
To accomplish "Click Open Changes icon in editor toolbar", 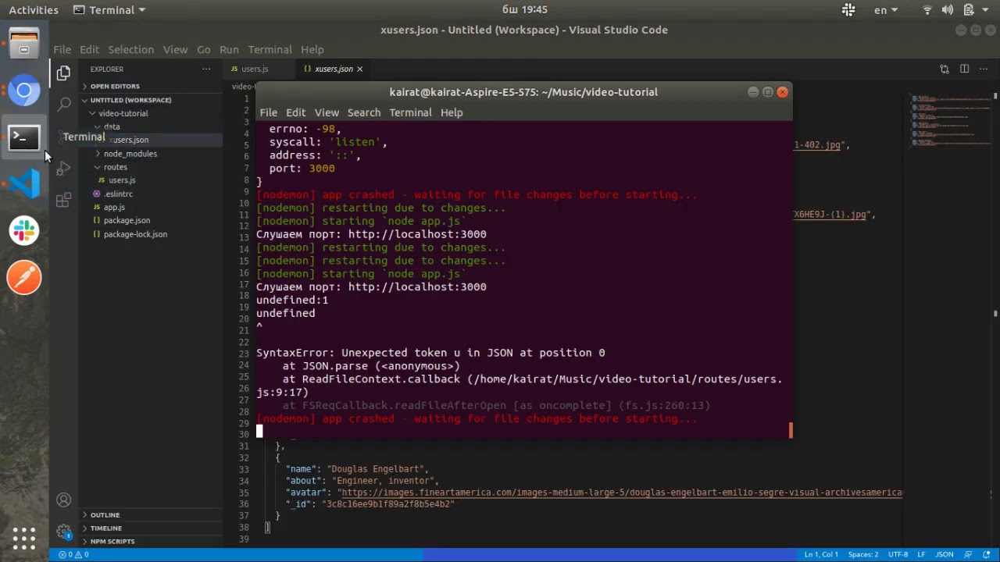I will point(945,69).
